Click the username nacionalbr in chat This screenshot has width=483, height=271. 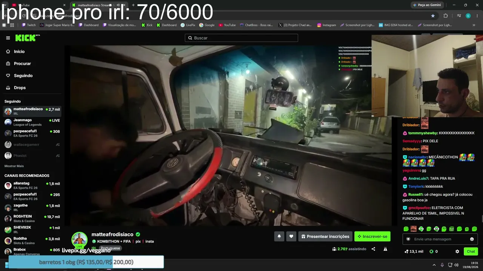[417, 157]
